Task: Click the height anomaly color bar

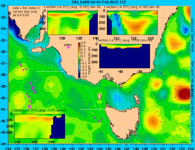Action: (79, 60)
